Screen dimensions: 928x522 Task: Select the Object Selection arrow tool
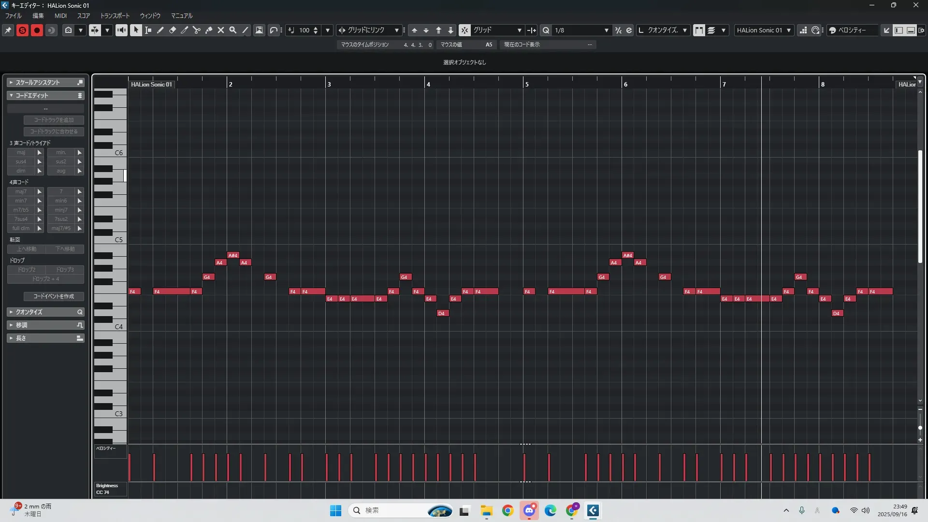click(x=136, y=30)
